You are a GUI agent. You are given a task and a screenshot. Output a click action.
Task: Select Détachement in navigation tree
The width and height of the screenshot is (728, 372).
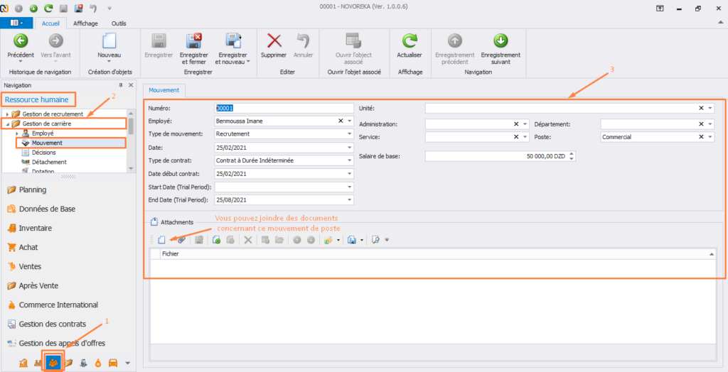(x=49, y=162)
